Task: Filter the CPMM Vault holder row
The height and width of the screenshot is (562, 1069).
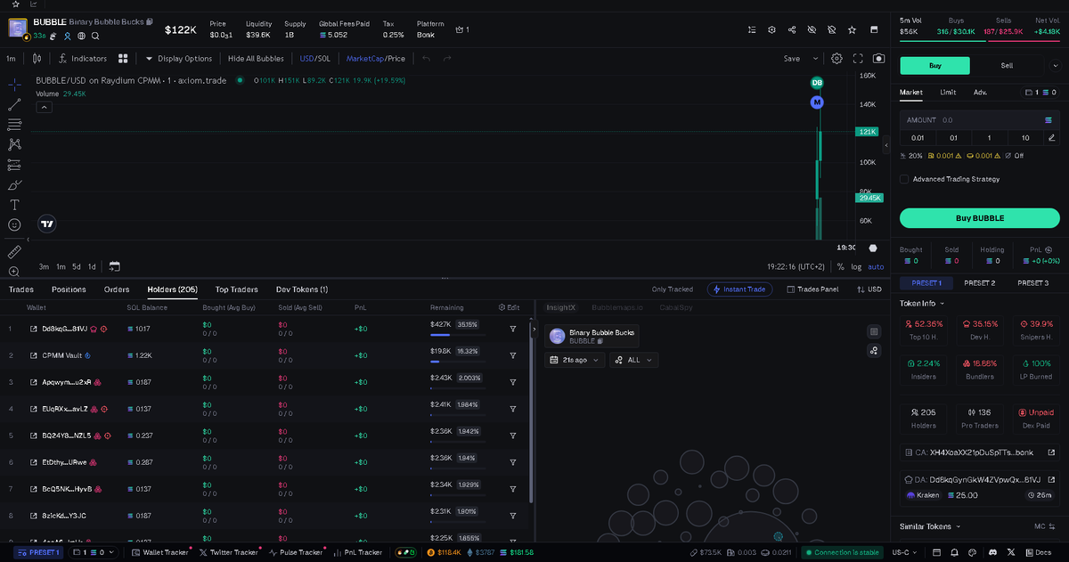Action: click(x=513, y=355)
